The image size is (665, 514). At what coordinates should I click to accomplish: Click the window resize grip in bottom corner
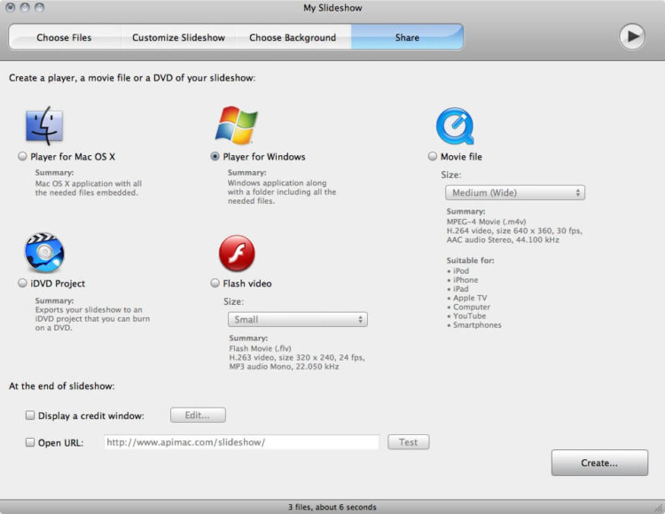point(660,508)
